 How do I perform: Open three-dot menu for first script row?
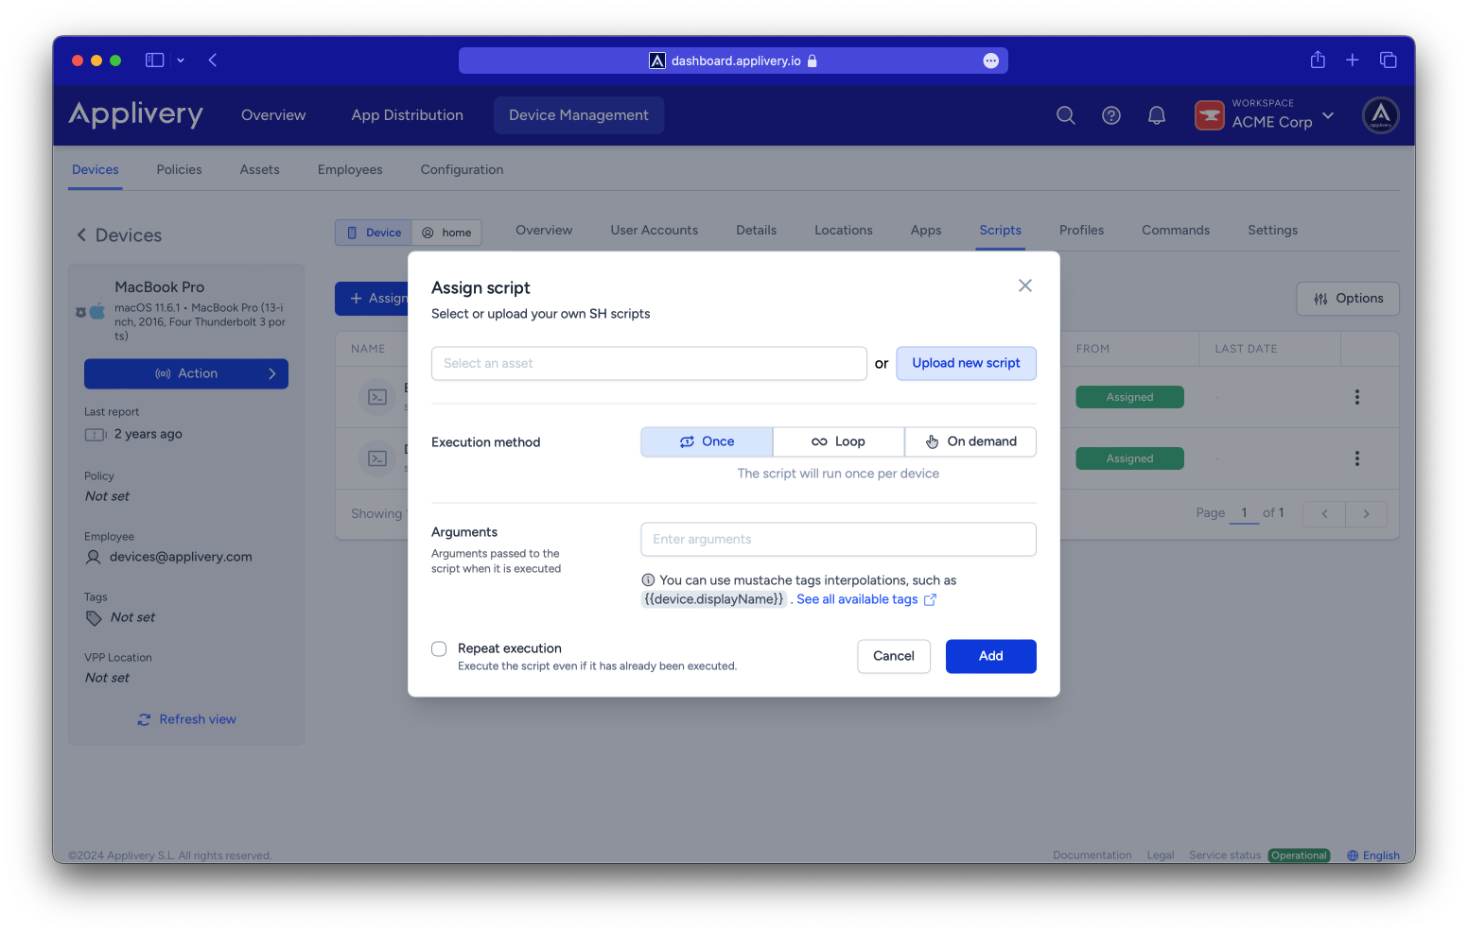tap(1357, 397)
